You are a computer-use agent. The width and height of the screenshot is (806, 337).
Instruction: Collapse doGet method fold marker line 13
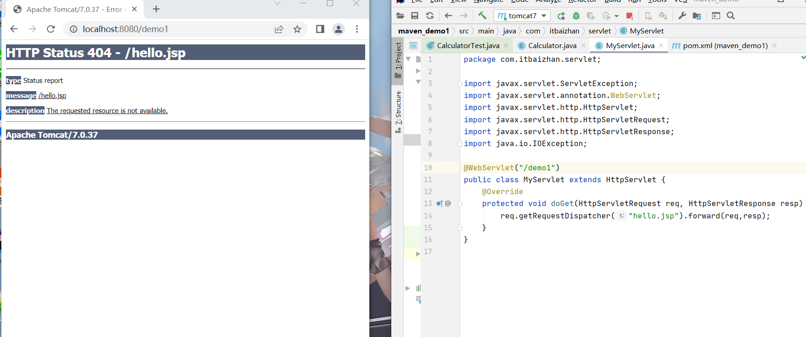[460, 203]
